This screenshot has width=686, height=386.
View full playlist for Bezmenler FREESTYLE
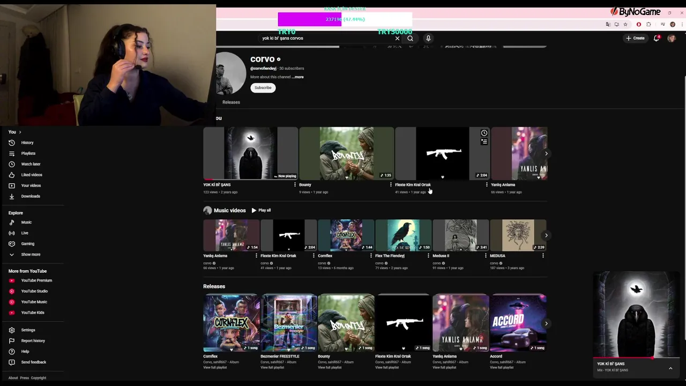(x=272, y=367)
